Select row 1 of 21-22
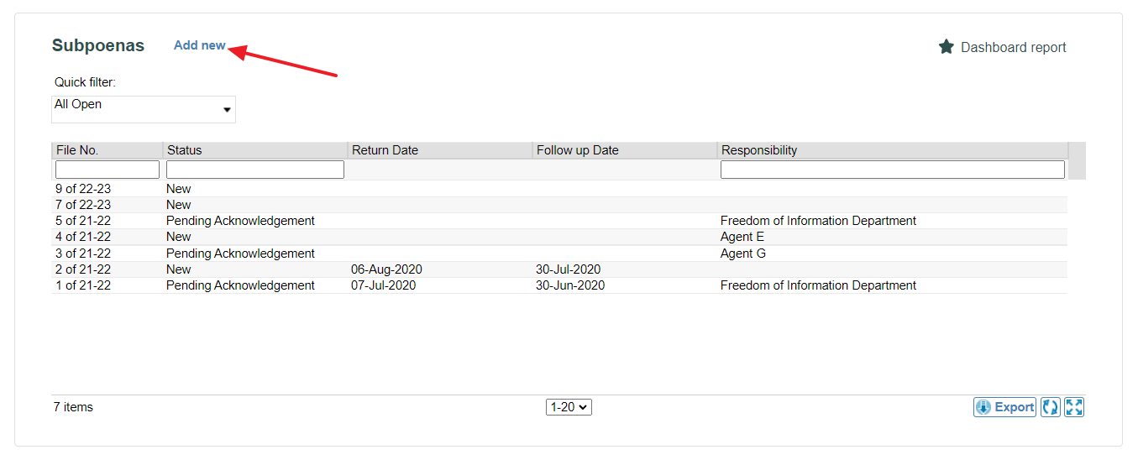This screenshot has height=460, width=1138. [559, 285]
